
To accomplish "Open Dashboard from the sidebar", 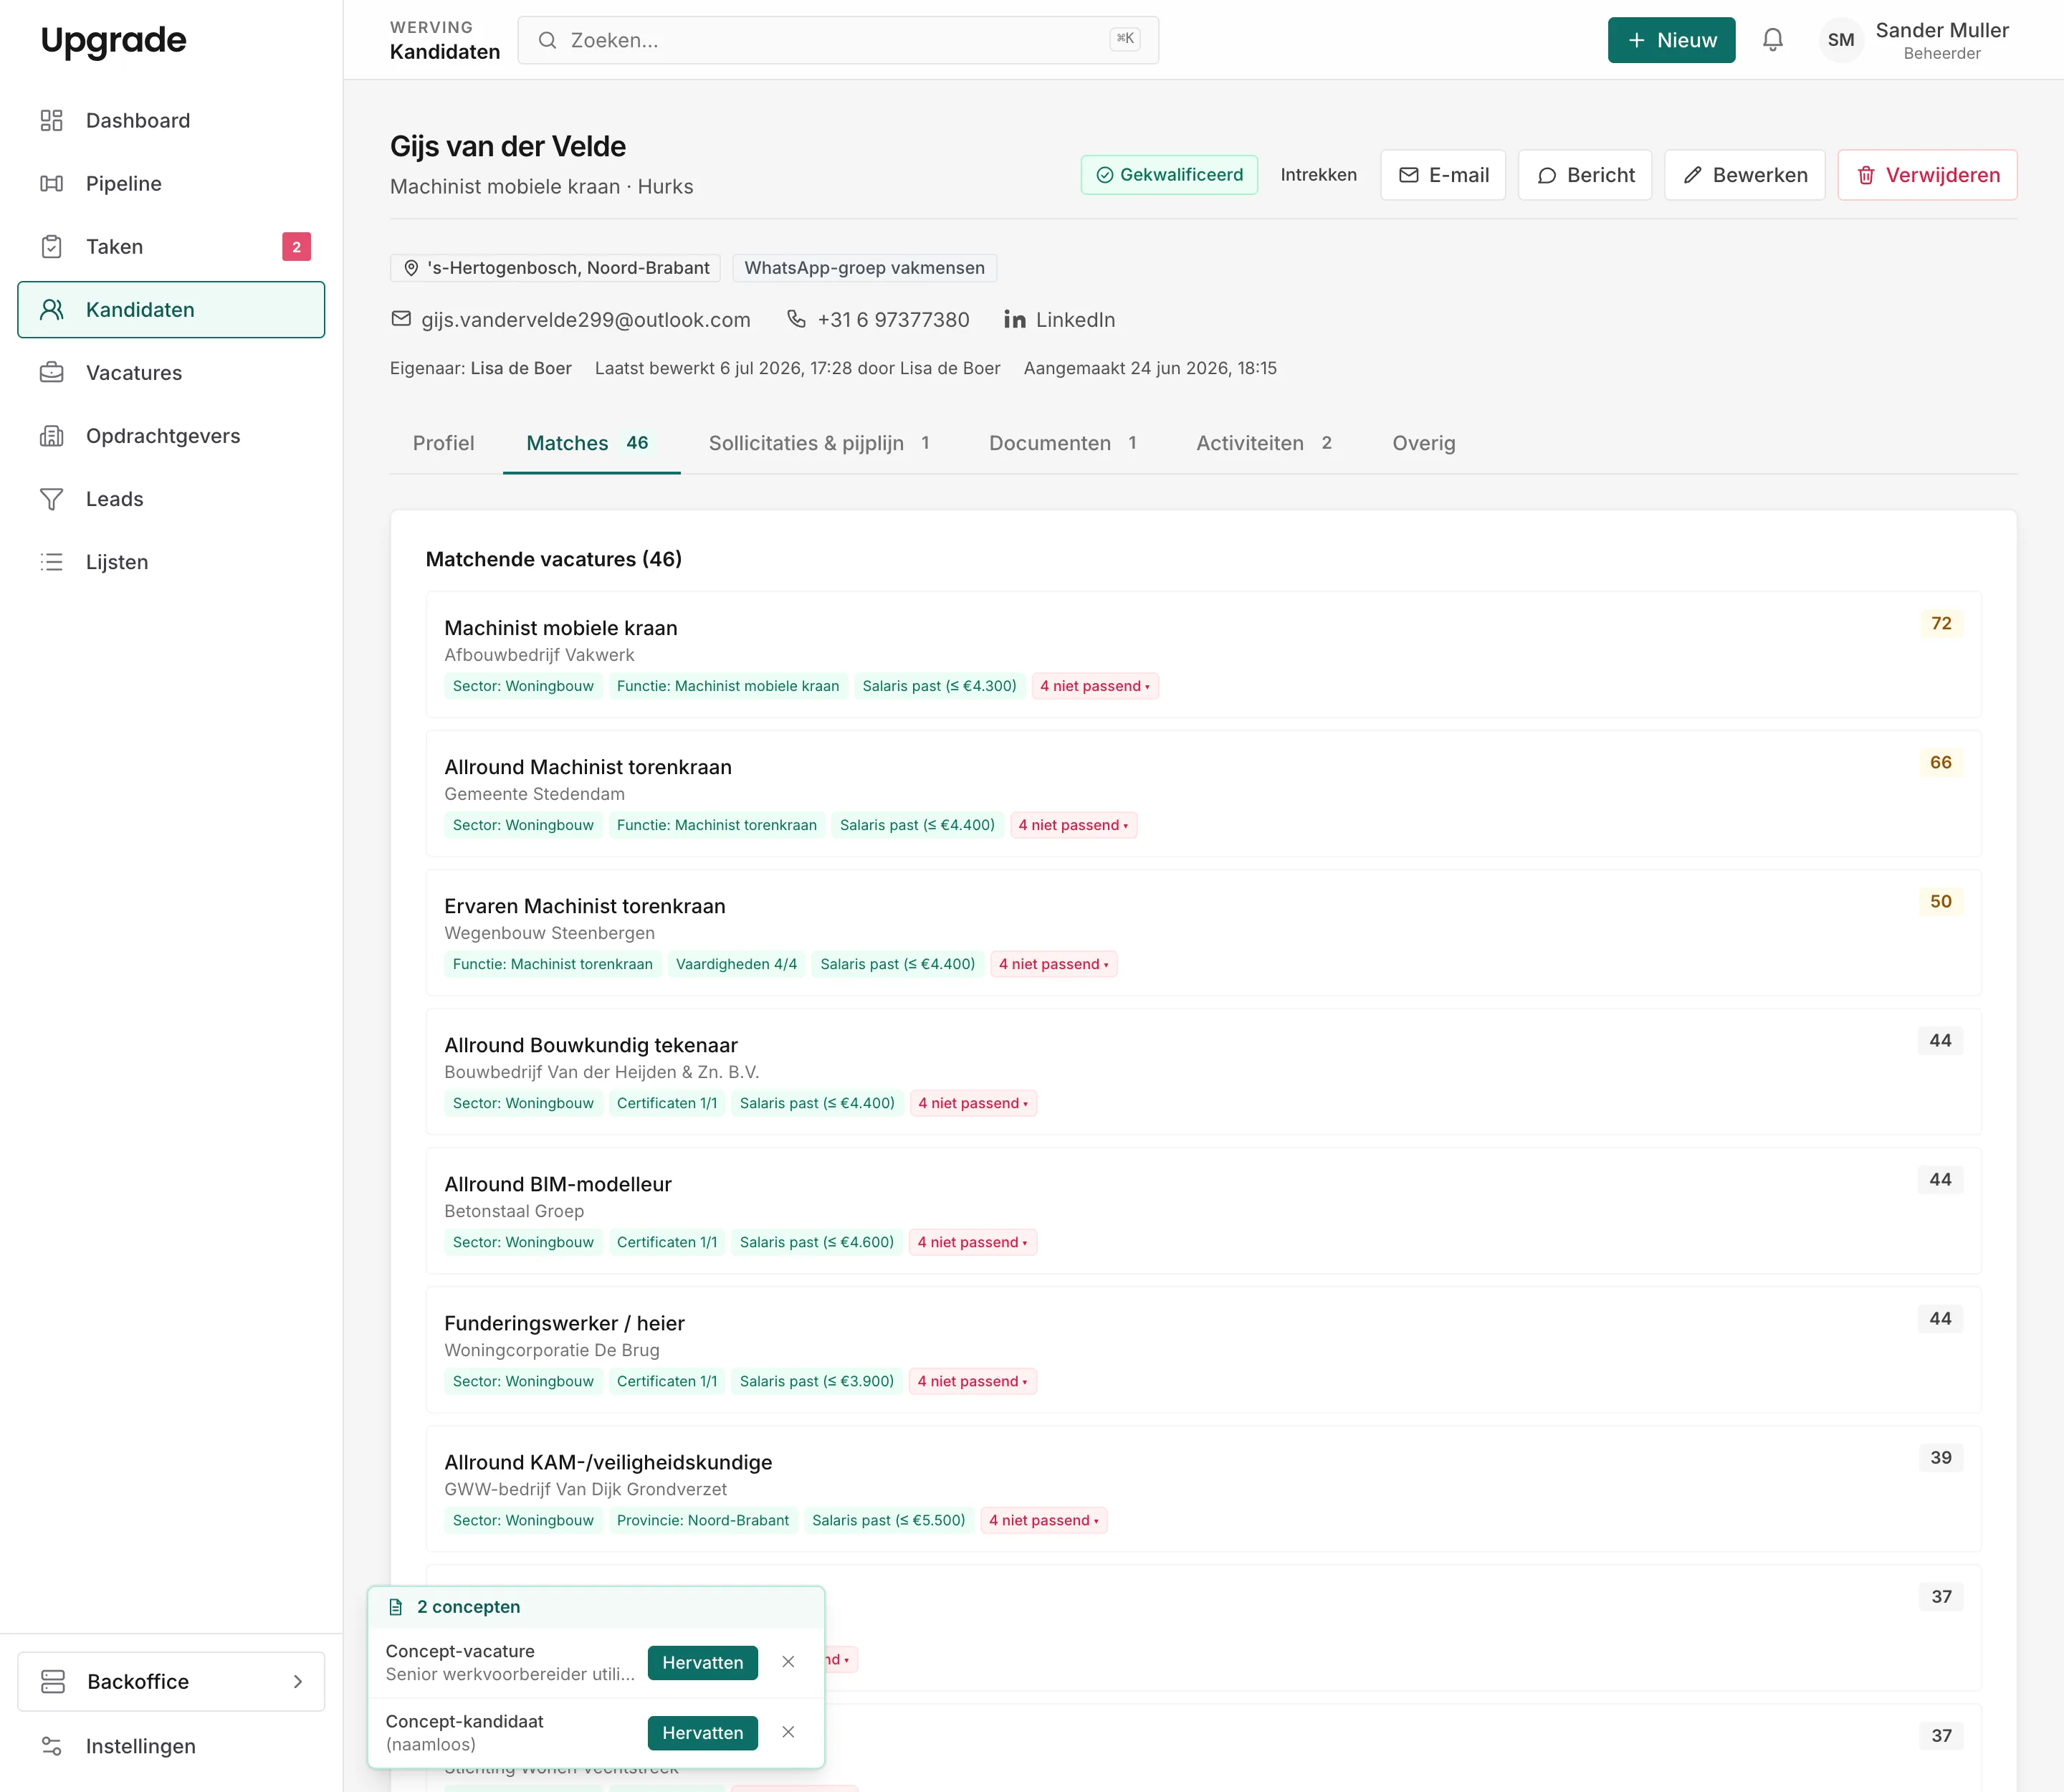I will [171, 121].
